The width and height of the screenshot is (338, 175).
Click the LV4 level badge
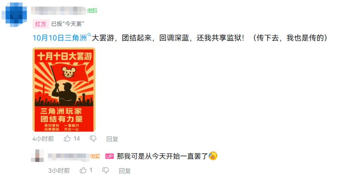[95, 156]
